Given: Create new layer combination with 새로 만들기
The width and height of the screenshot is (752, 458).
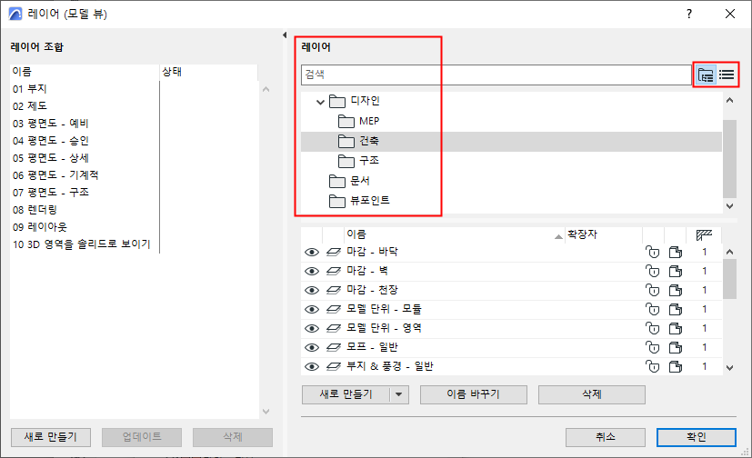Looking at the screenshot, I should 51,437.
